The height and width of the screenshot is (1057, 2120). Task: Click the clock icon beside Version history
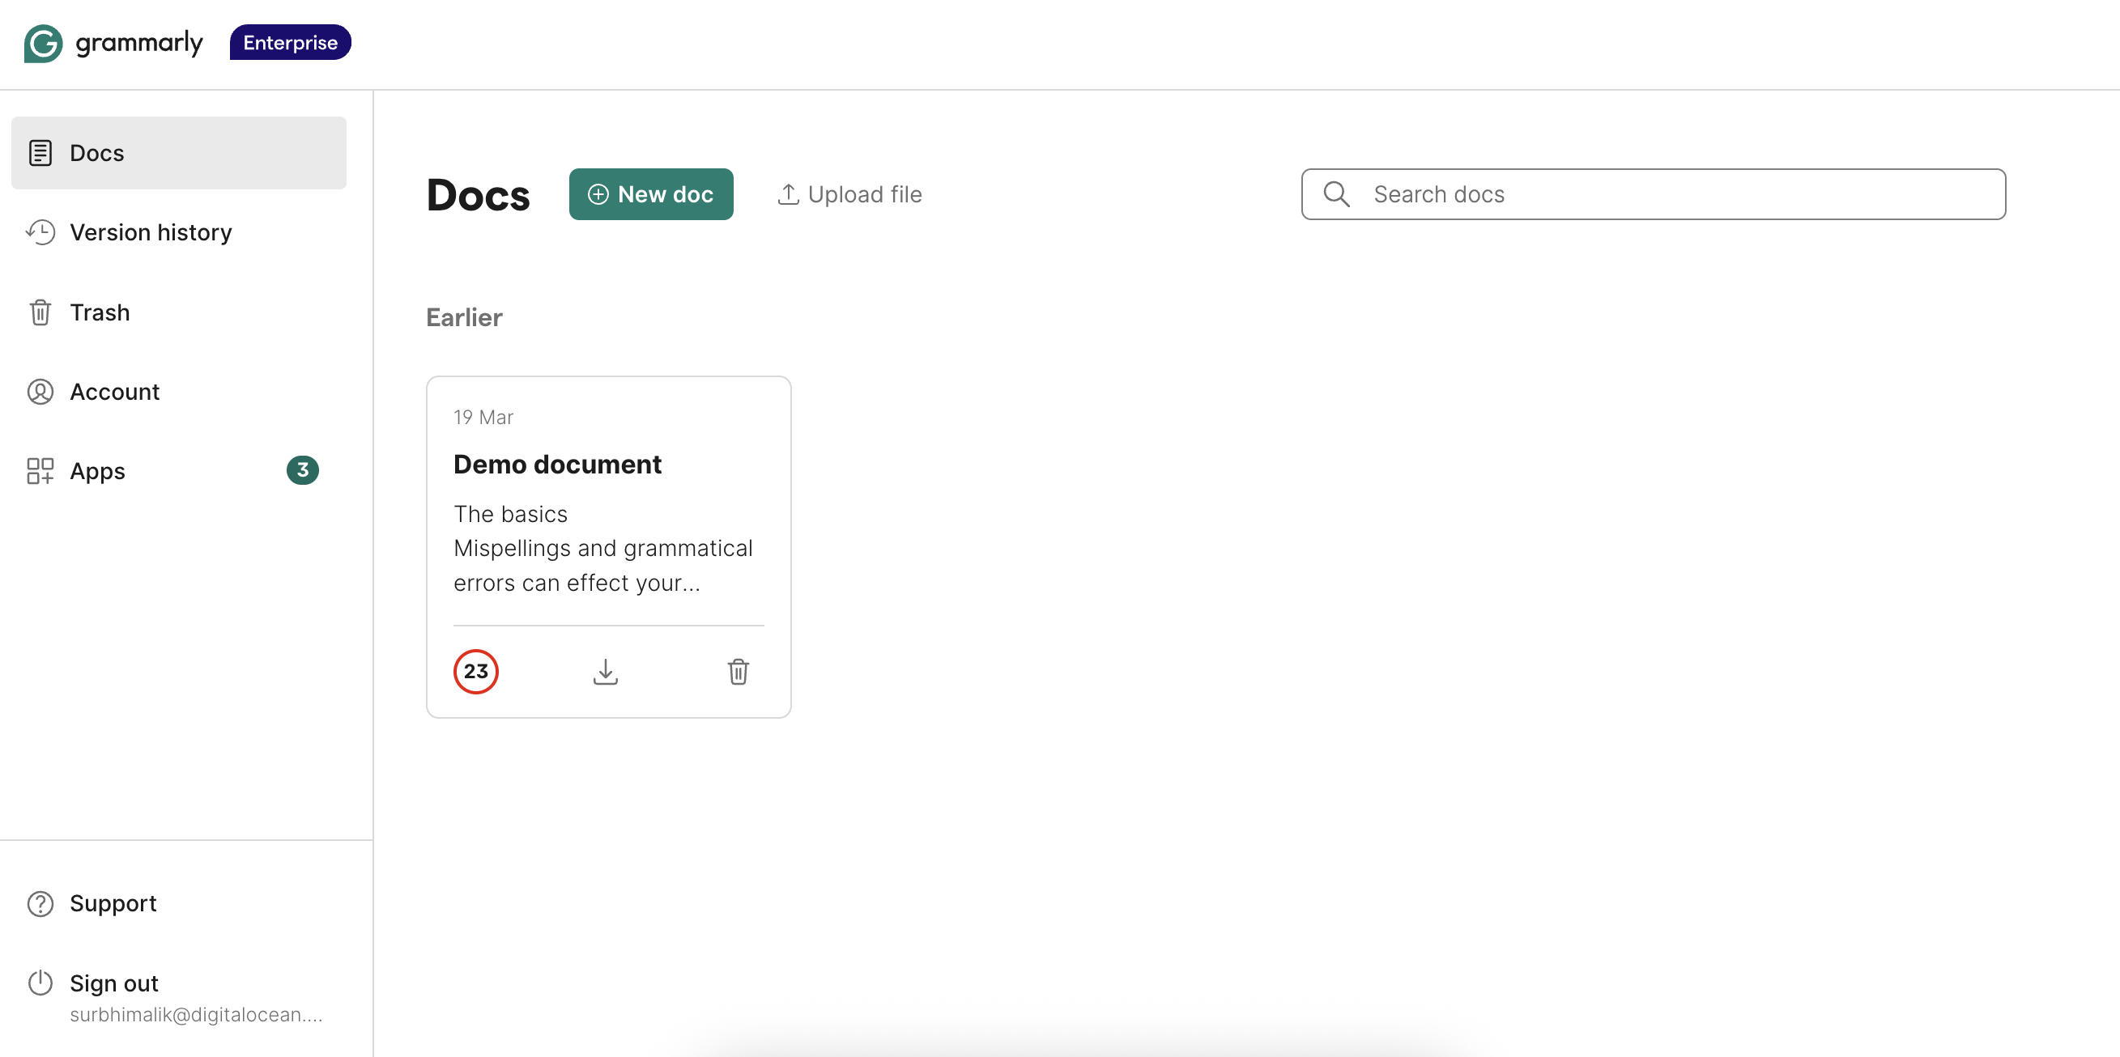coord(40,233)
